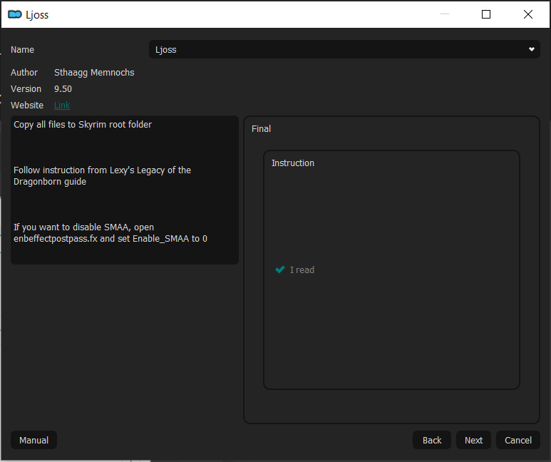The width and height of the screenshot is (551, 462).
Task: Maximize the Ljoss window
Action: tap(486, 14)
